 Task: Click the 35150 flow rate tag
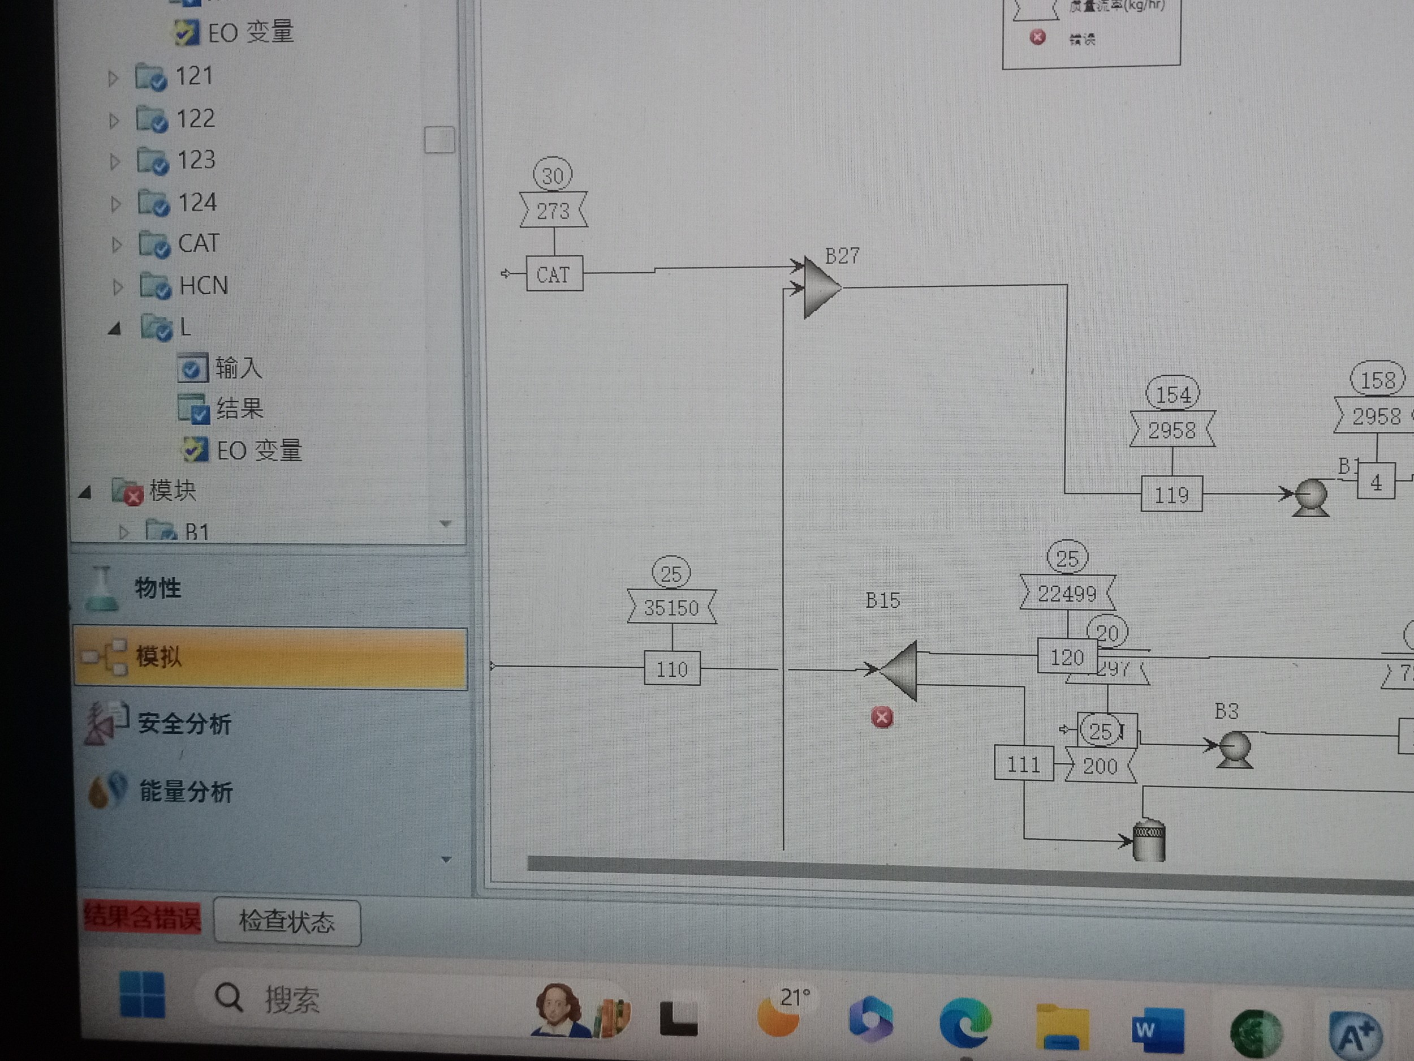(672, 606)
